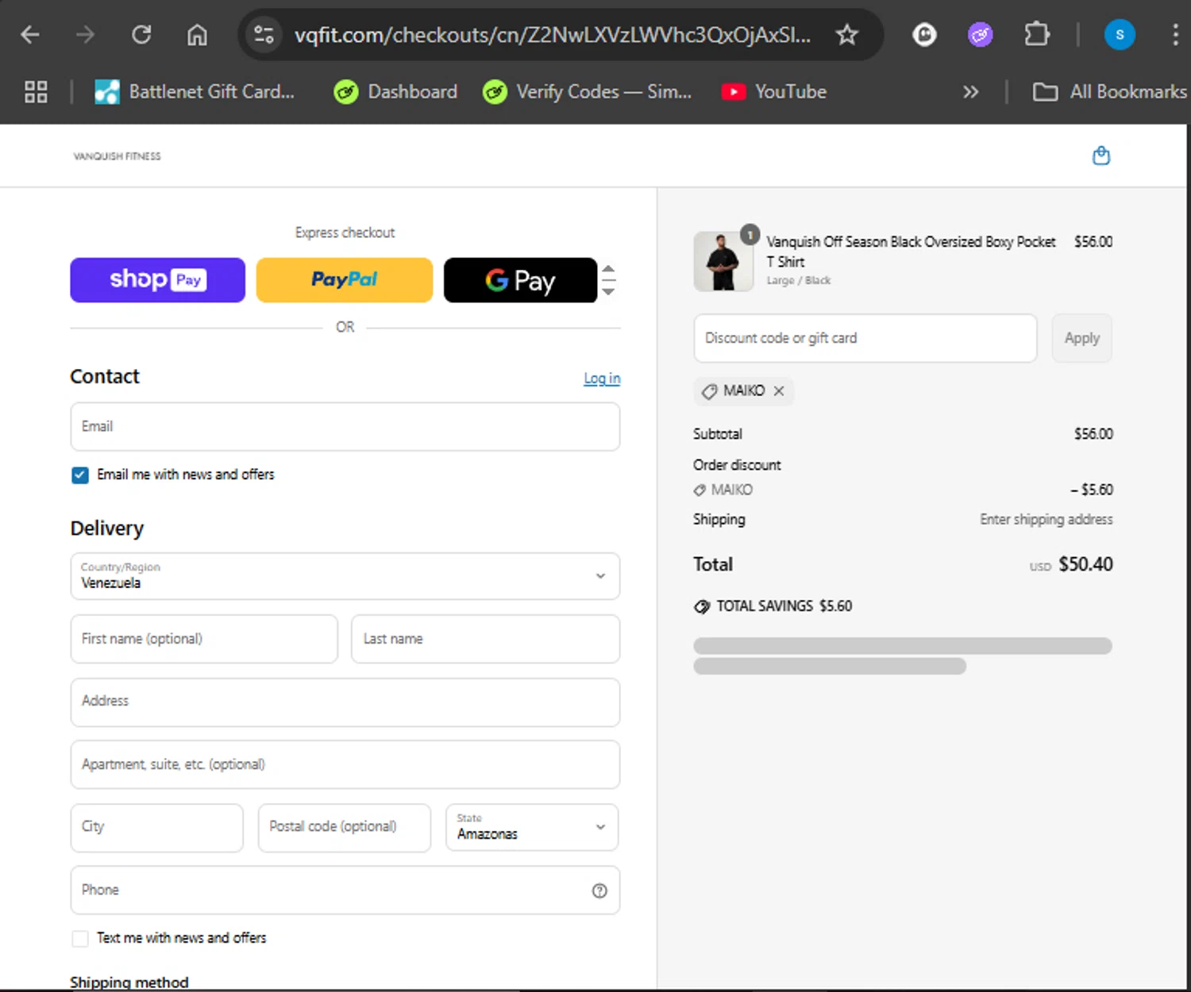Screen dimensions: 1191x992
Task: Open the browser home page
Action: (x=197, y=35)
